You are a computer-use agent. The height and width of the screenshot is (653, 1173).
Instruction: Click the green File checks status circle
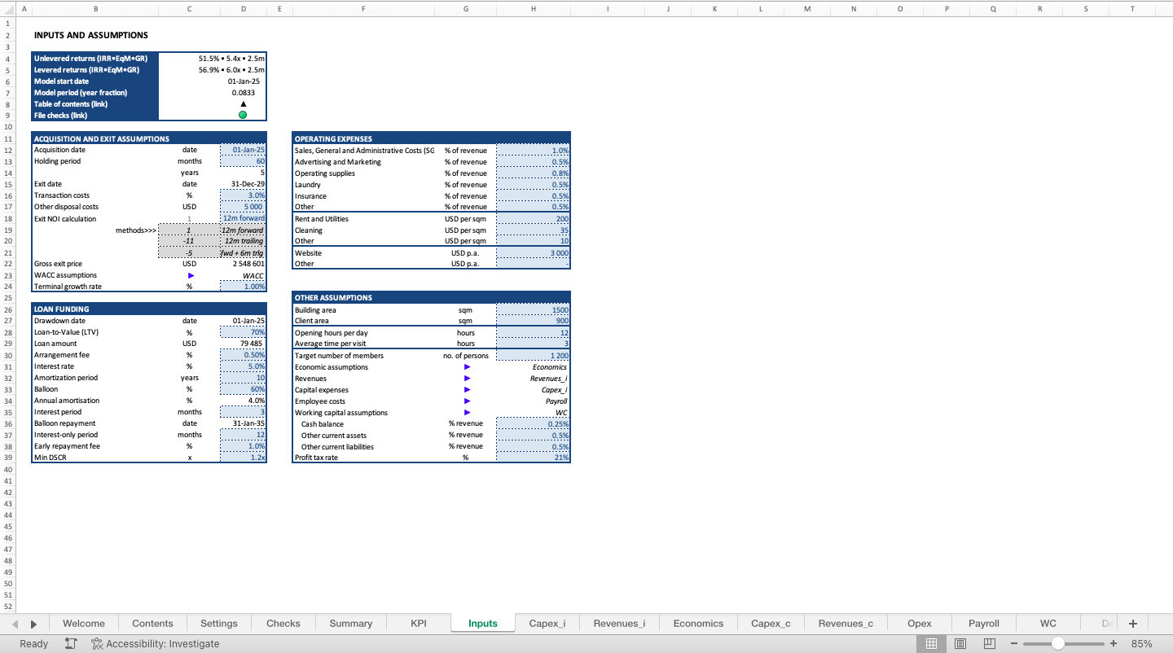242,115
